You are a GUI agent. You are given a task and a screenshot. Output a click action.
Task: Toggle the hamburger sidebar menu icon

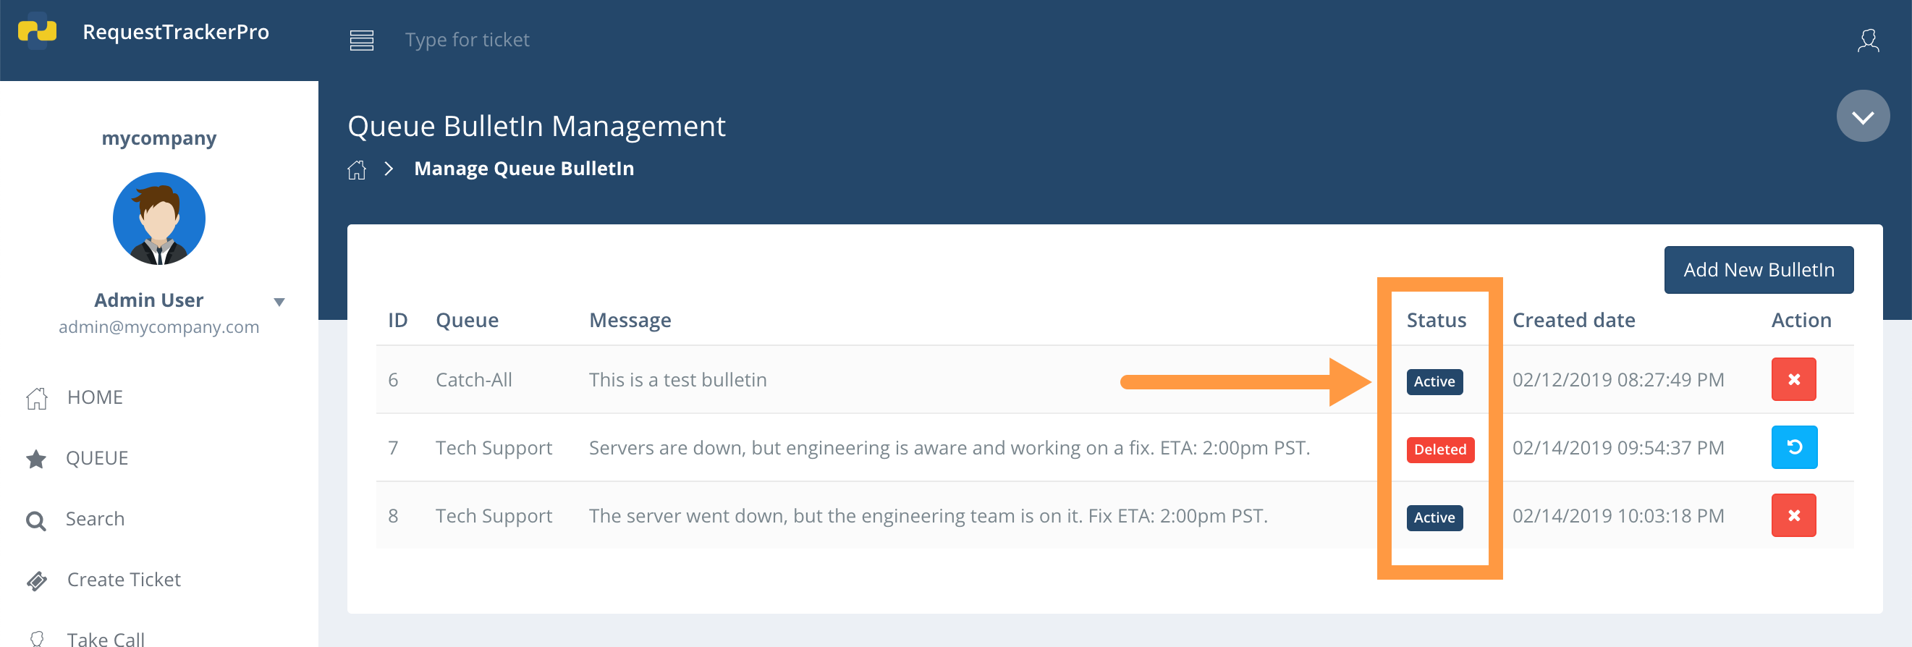(x=361, y=40)
